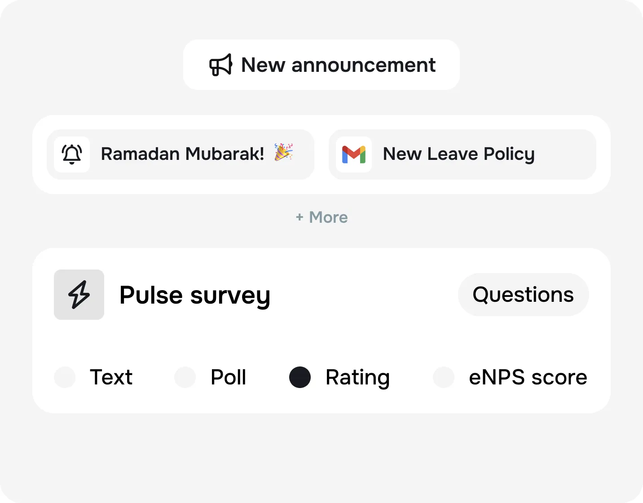Open the Ramadan Mubarak! announcement text
The width and height of the screenshot is (643, 503).
(182, 154)
